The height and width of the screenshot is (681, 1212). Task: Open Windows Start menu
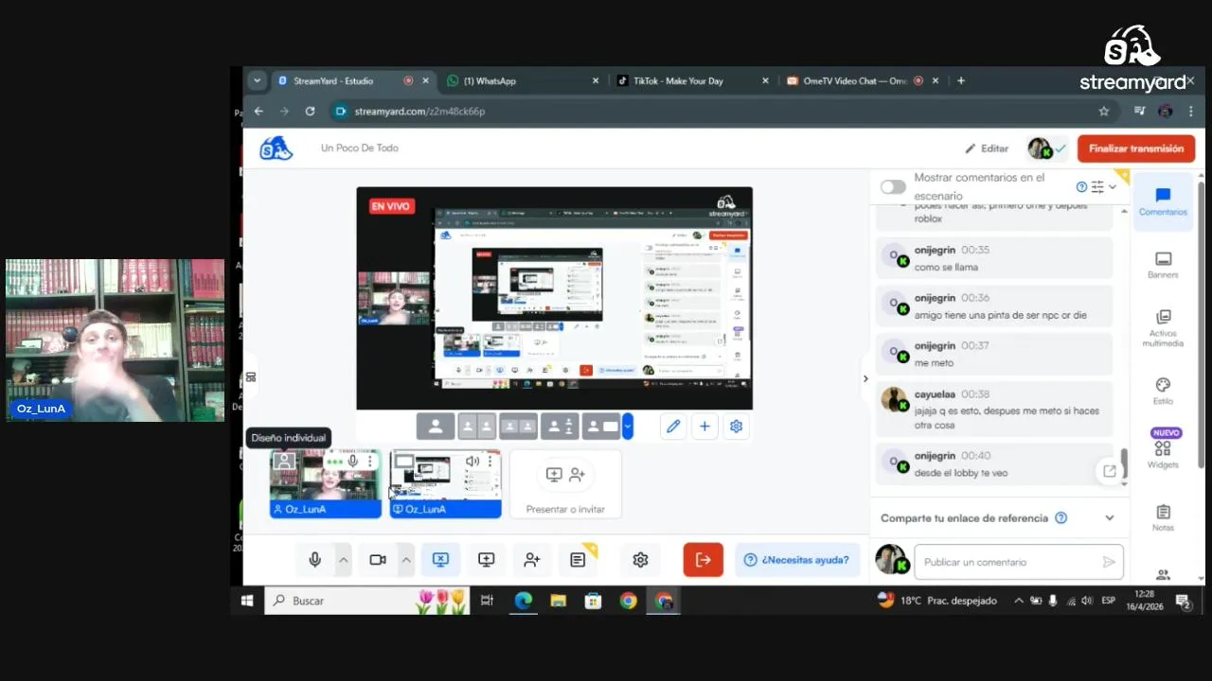[247, 601]
